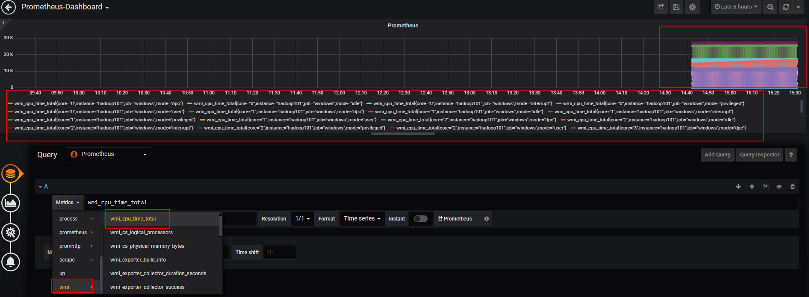Open query help question mark button
809x297 pixels.
tap(791, 155)
